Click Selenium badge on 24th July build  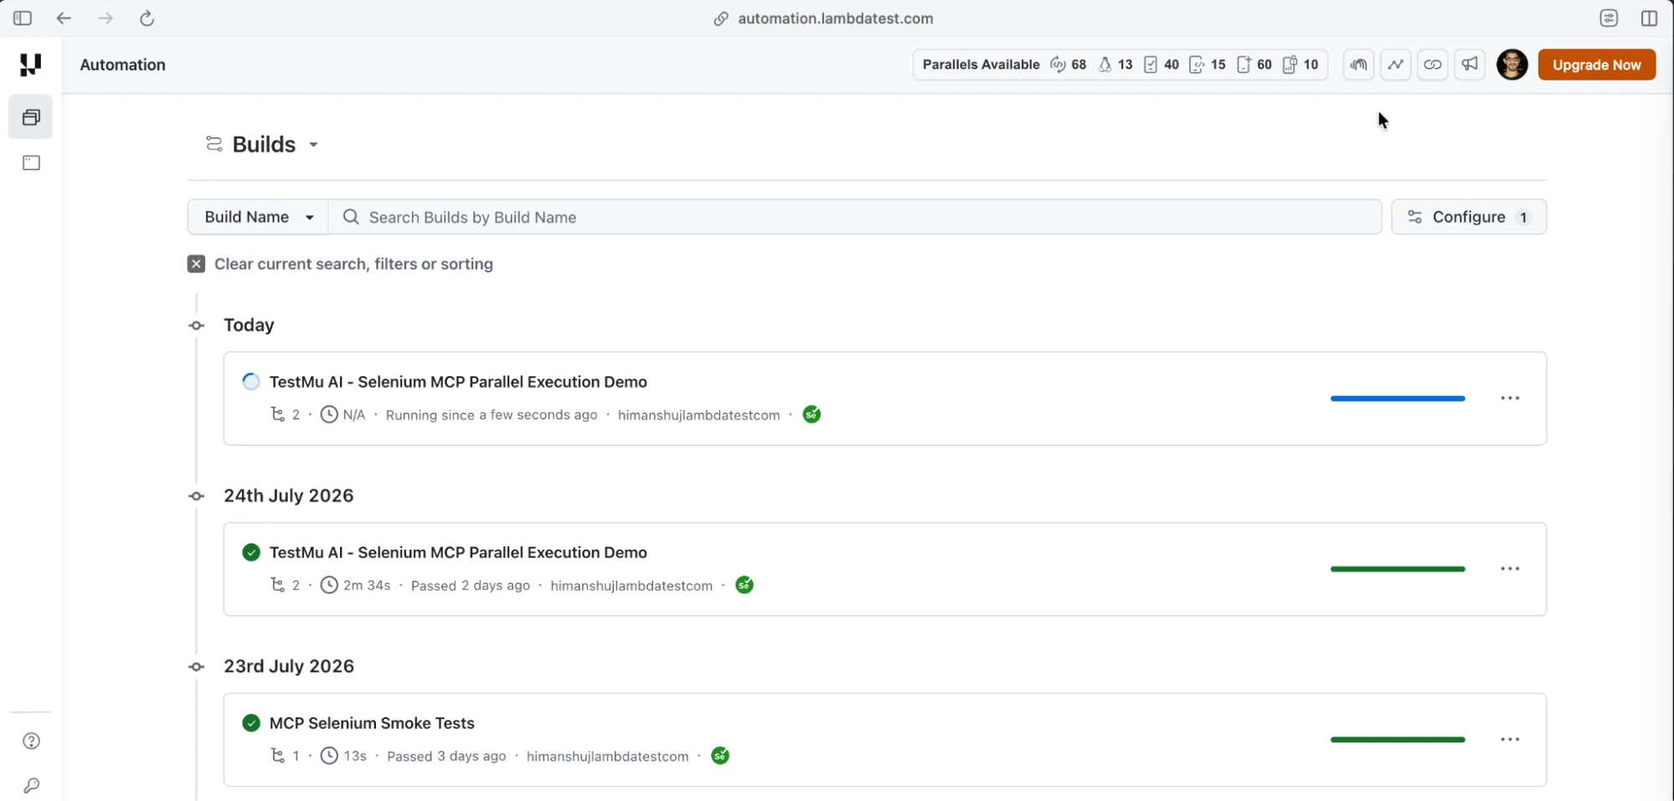(744, 585)
